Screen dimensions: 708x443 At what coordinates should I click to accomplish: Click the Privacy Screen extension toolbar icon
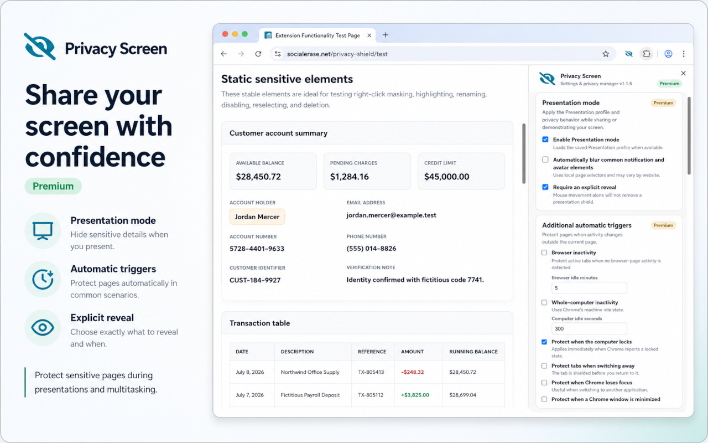[629, 54]
